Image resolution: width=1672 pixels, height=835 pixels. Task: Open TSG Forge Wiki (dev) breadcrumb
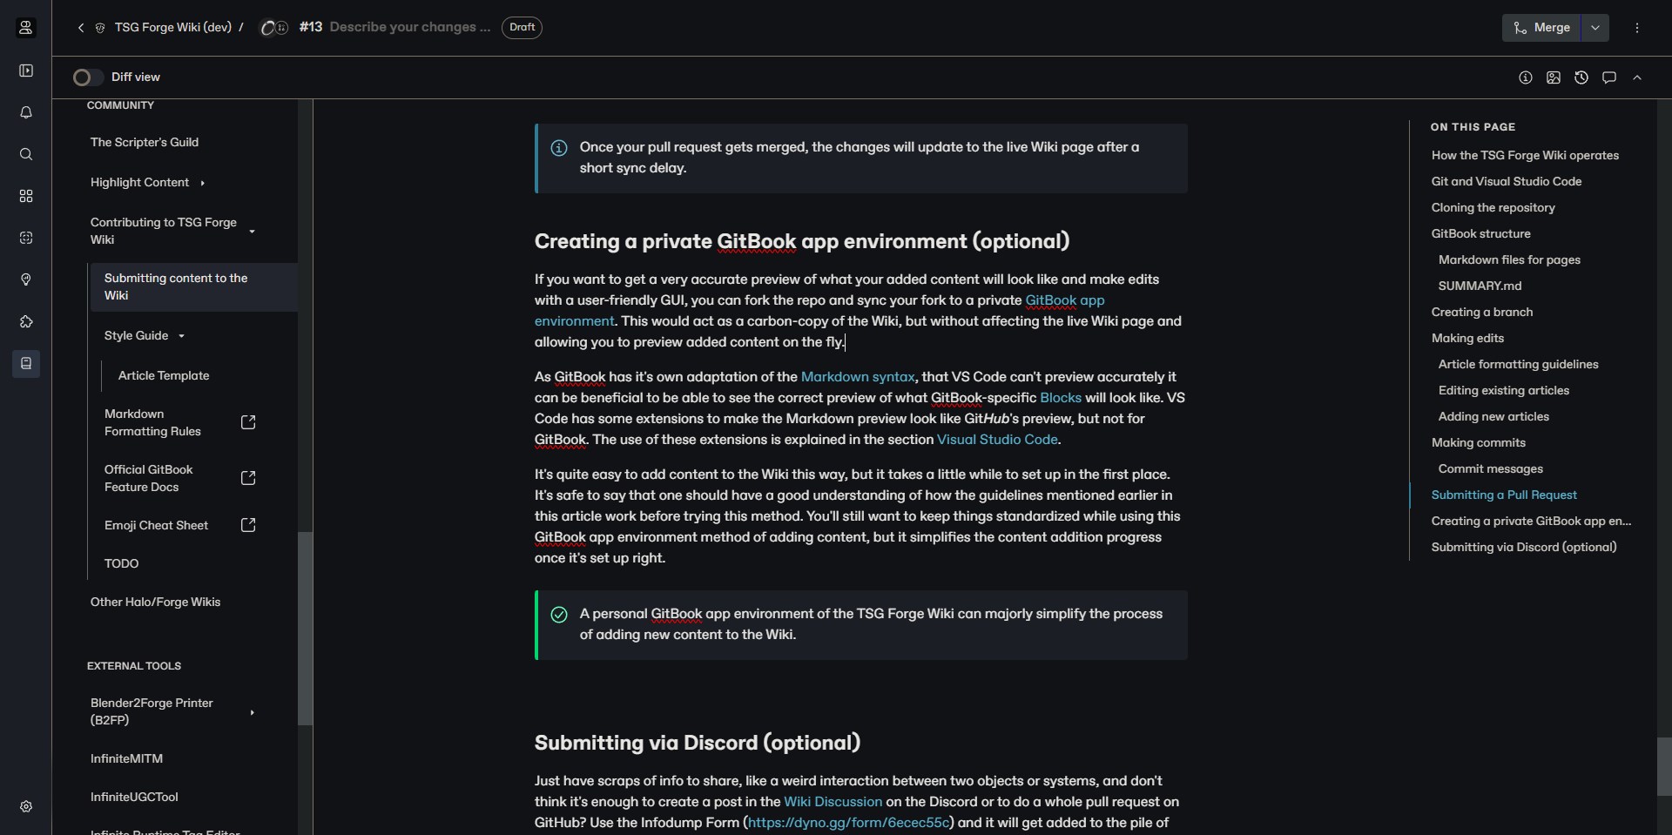173,28
